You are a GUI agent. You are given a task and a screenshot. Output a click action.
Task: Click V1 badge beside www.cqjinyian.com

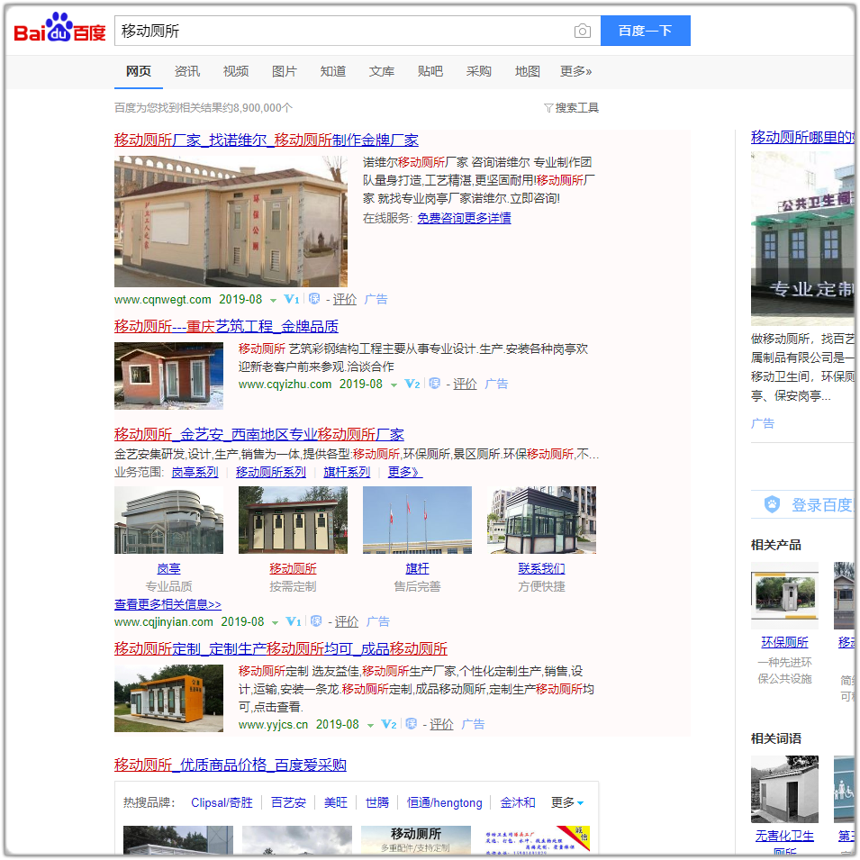(x=293, y=621)
